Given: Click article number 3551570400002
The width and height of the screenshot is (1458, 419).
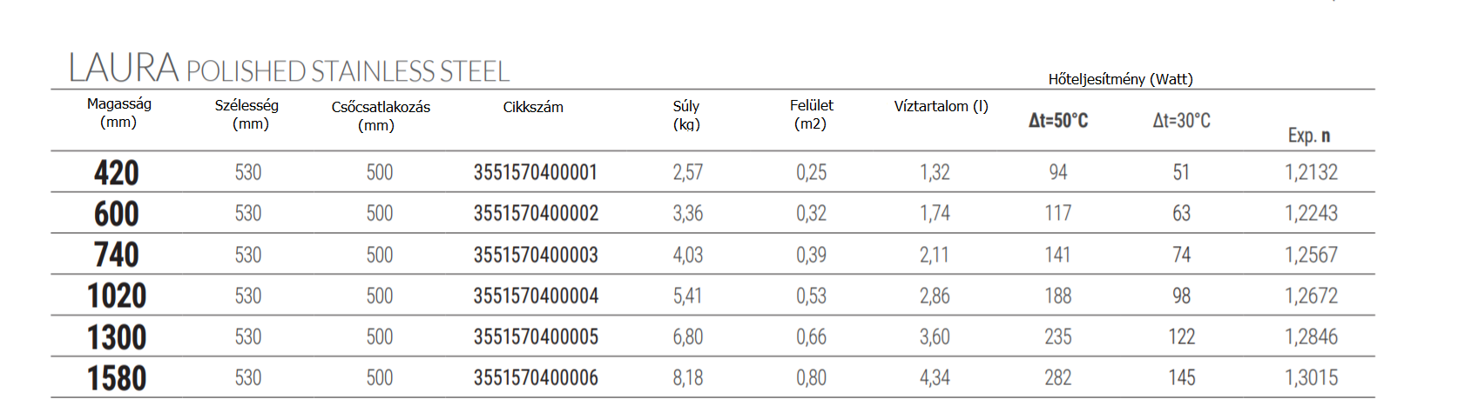Looking at the screenshot, I should [x=536, y=213].
